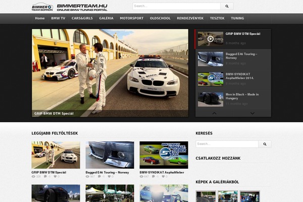
Task: Open BMW-SYNDIKAT Asphaltfieber thumbnail in Legújabb feltöltések
Action: click(x=164, y=155)
